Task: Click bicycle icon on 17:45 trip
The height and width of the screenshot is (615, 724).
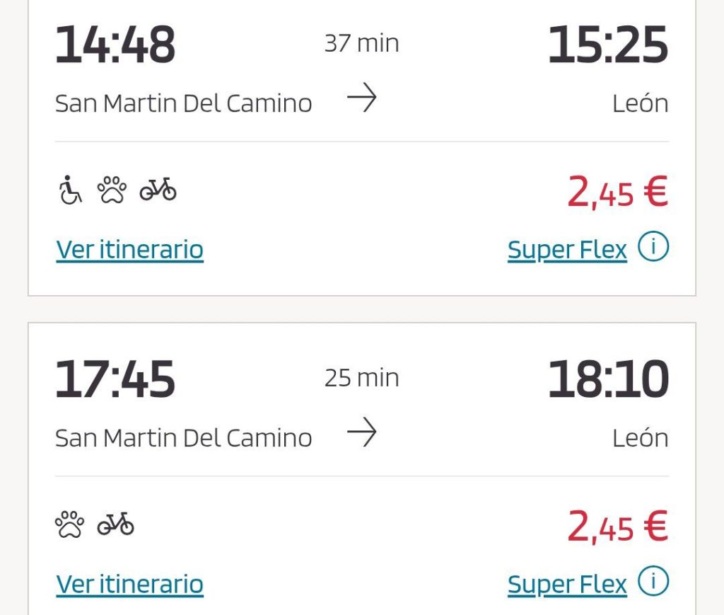Action: pyautogui.click(x=116, y=524)
